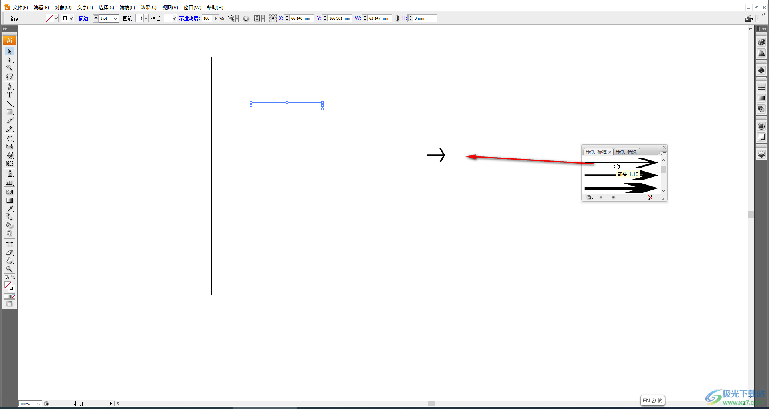The width and height of the screenshot is (769, 409).
Task: Click the remove brush stroke button
Action: coord(650,197)
